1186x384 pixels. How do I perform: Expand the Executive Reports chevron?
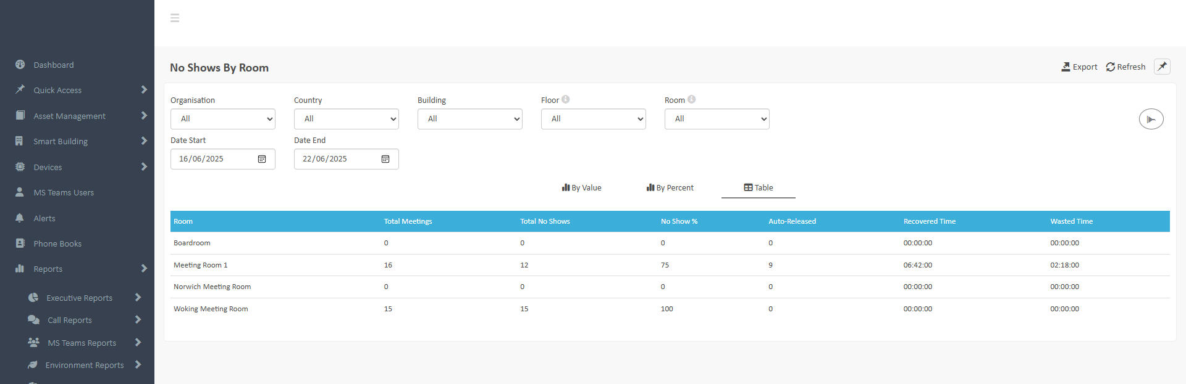pos(138,298)
